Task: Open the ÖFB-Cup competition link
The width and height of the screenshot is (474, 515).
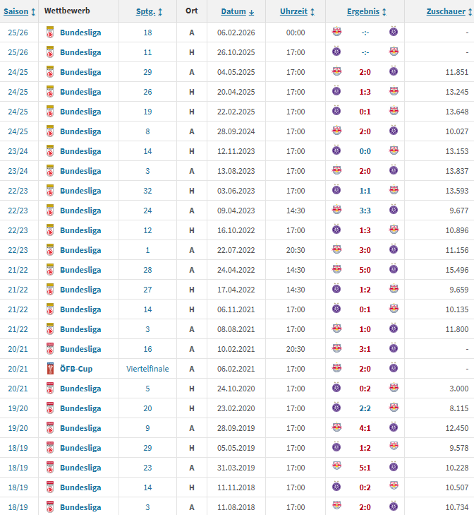Action: pyautogui.click(x=76, y=369)
